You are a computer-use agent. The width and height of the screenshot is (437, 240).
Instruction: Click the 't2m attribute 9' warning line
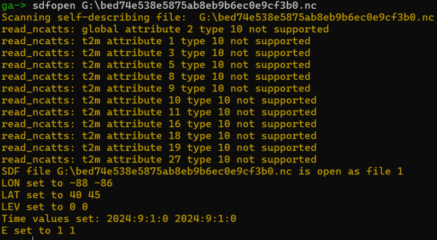click(156, 89)
